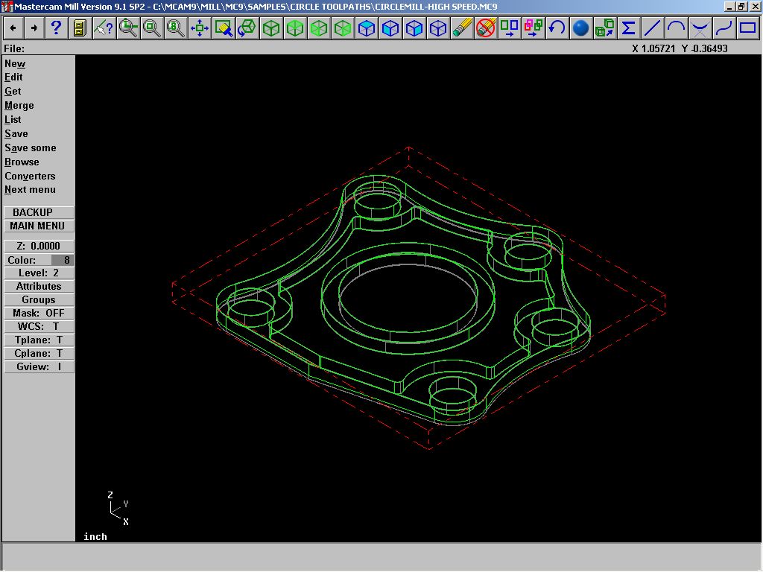Viewport: 763px width, 572px height.
Task: Open the Groups button
Action: pos(39,299)
